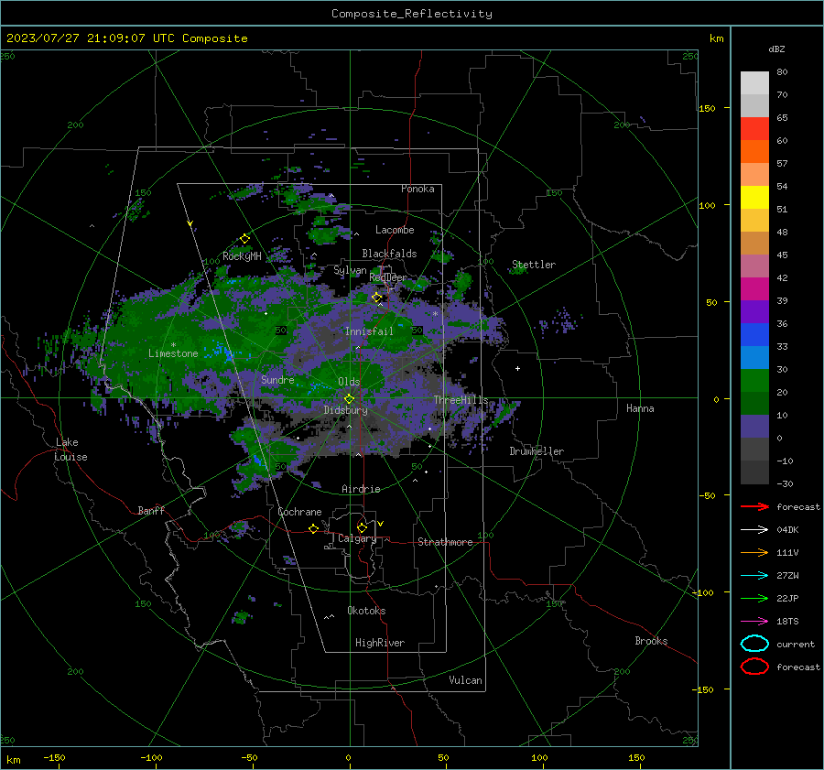The image size is (824, 770).
Task: Click the -150 tick on bottom km axis
Action: pos(54,757)
